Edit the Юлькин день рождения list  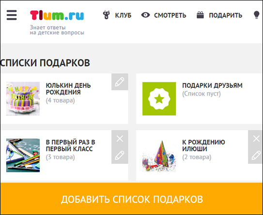pos(120,82)
